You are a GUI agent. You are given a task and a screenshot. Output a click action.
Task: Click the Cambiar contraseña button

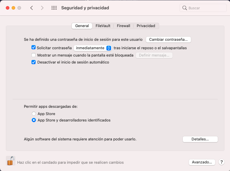[168, 40]
